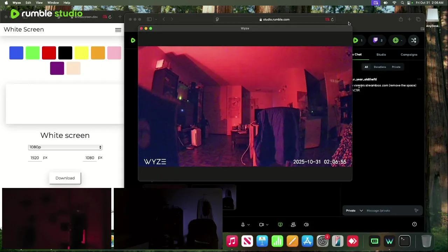Select the red color swatch

coord(49,53)
